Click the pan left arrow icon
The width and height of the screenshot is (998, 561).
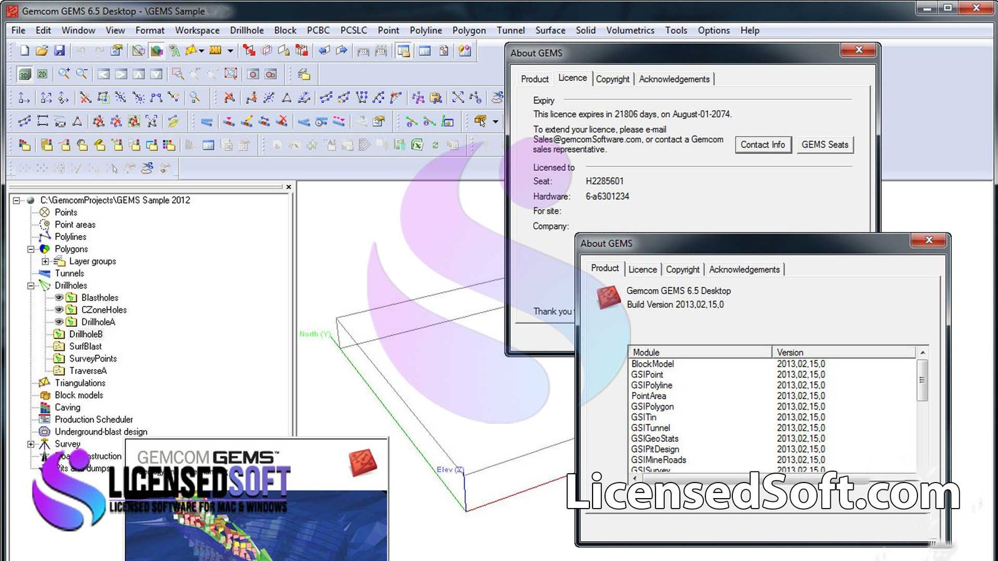(x=104, y=74)
